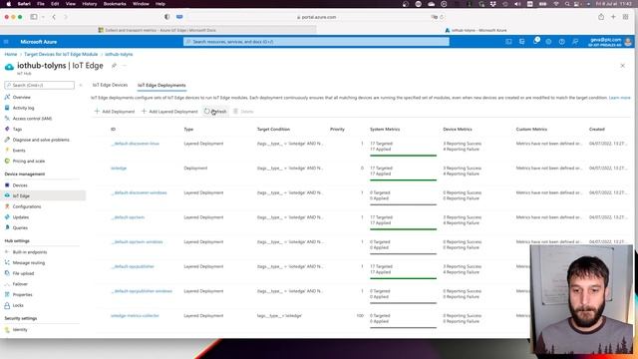The height and width of the screenshot is (359, 638).
Task: Click the Locks padlock icon in sidebar
Action: tap(7, 305)
